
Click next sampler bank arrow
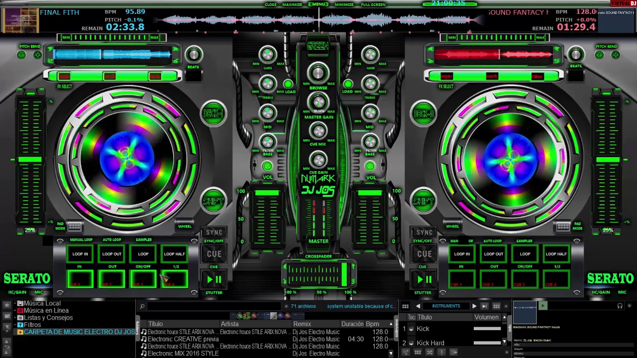[x=474, y=306]
